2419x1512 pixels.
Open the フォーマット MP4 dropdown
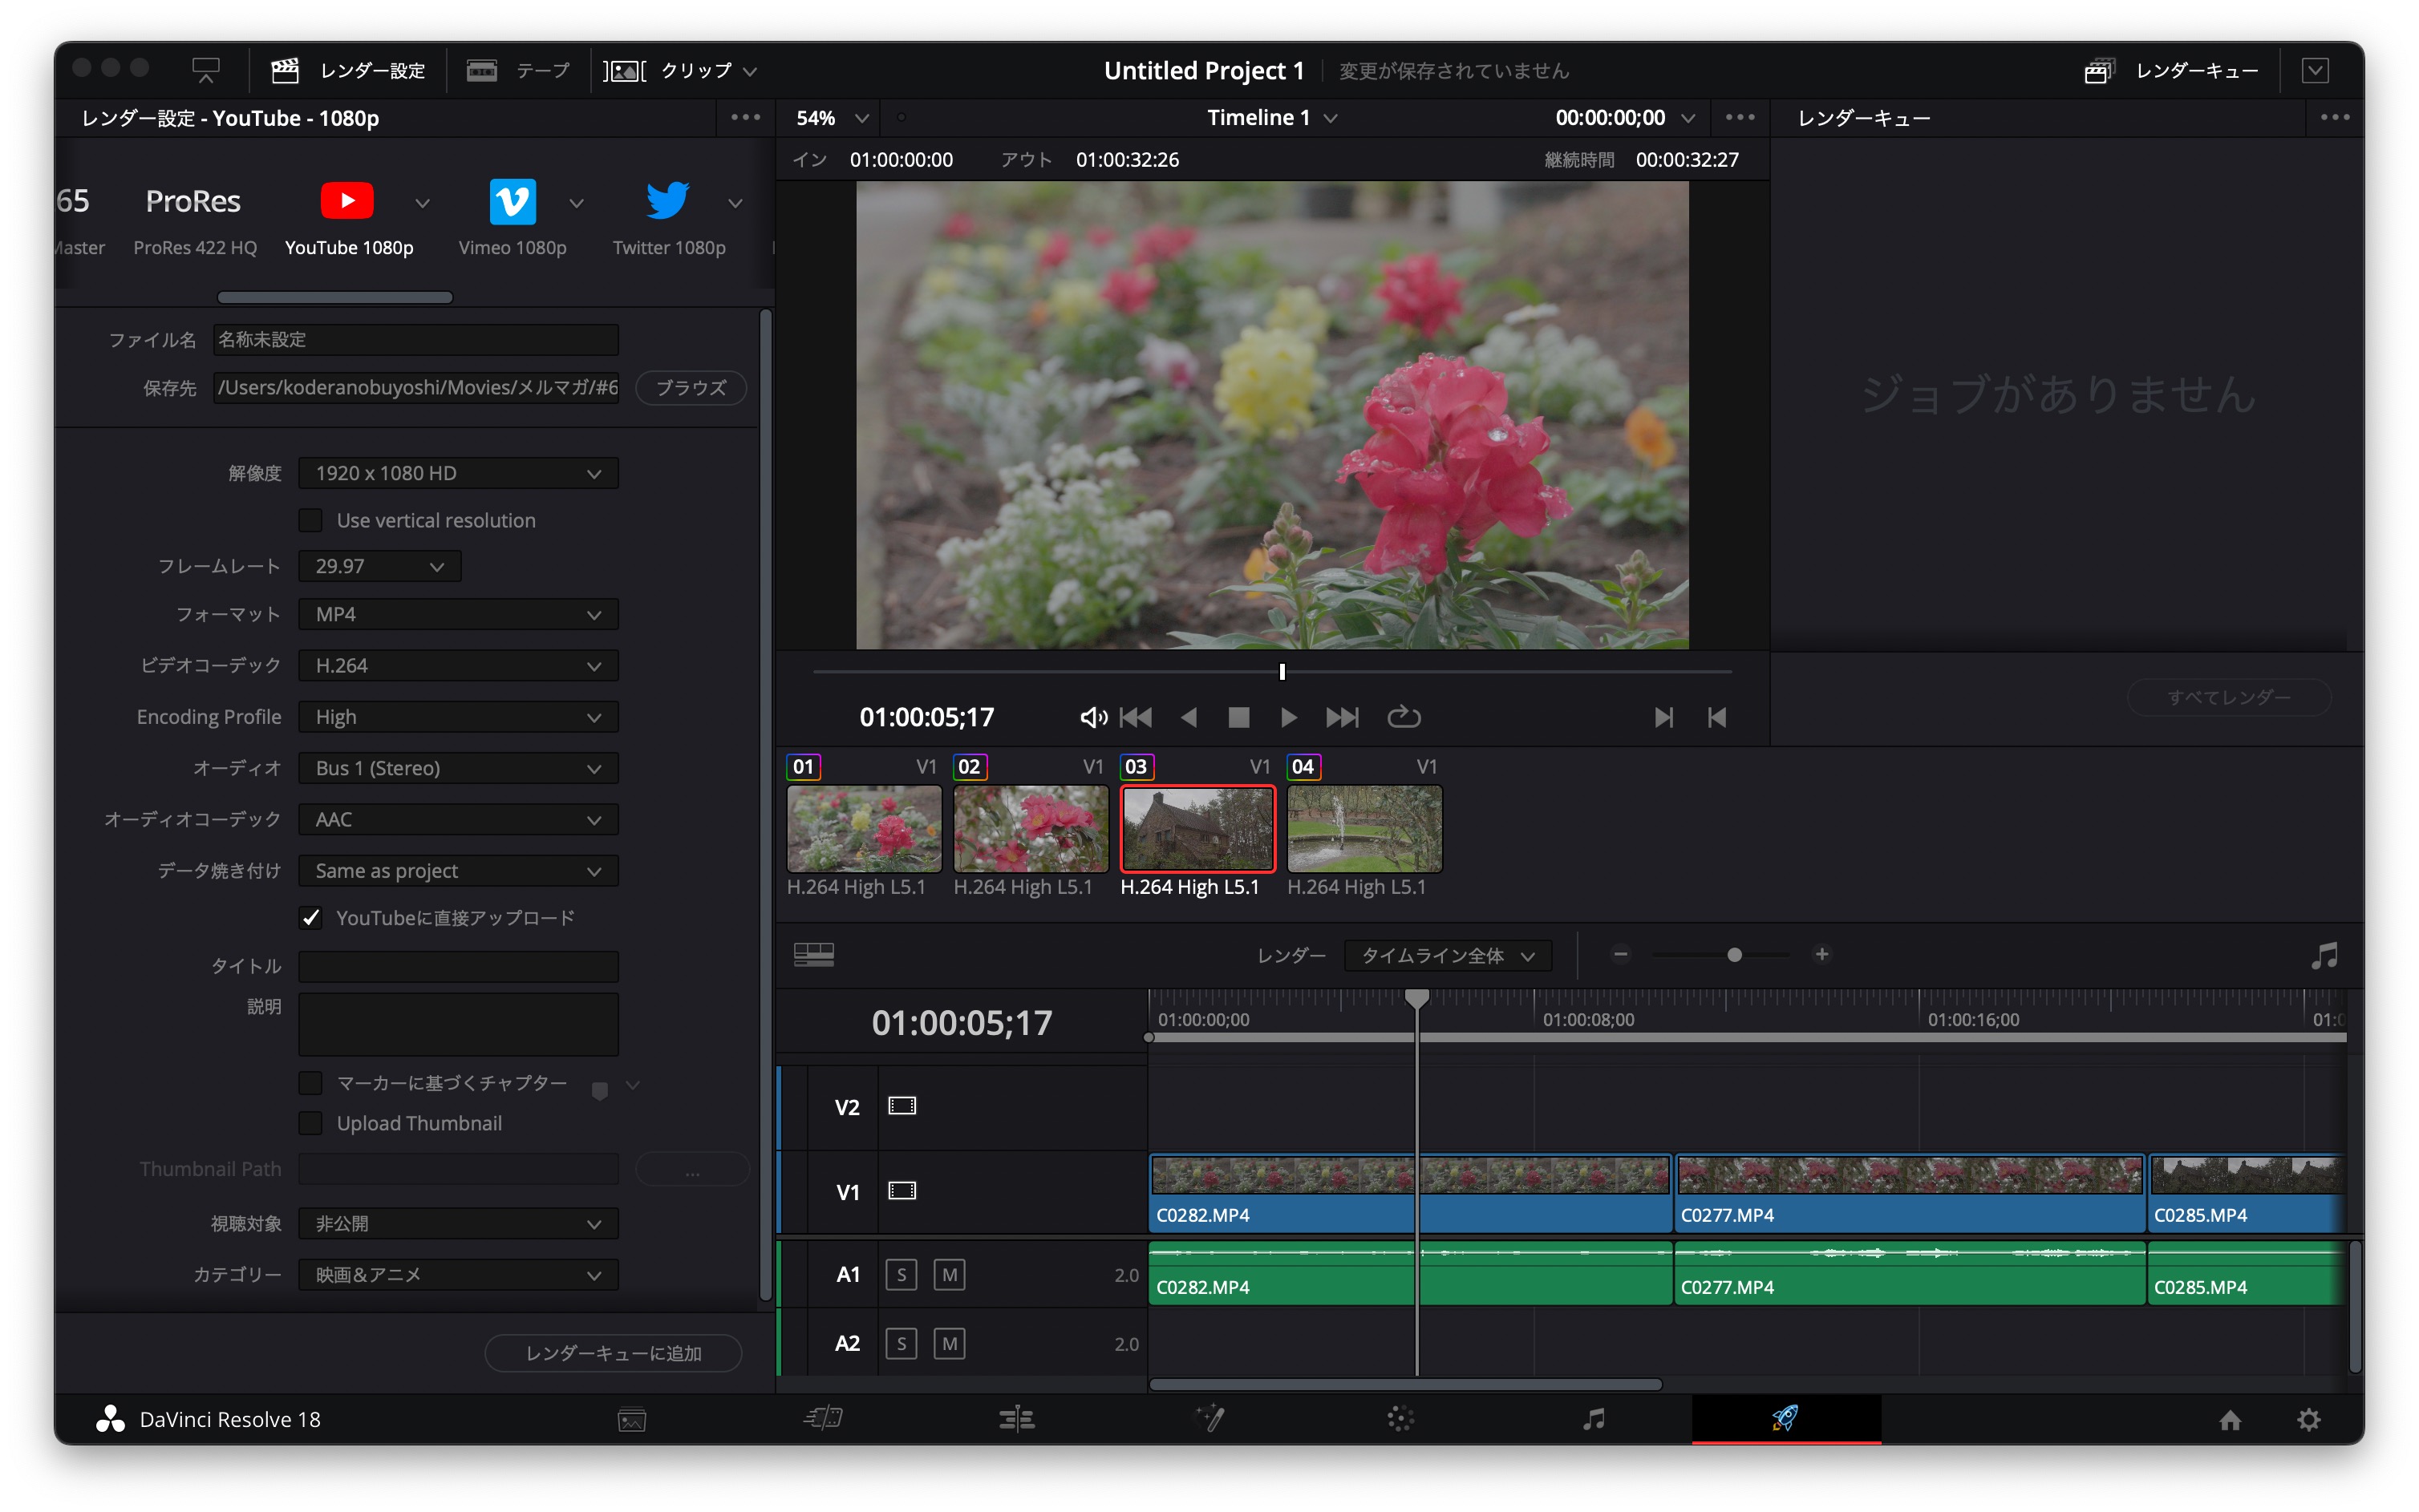pyautogui.click(x=458, y=614)
